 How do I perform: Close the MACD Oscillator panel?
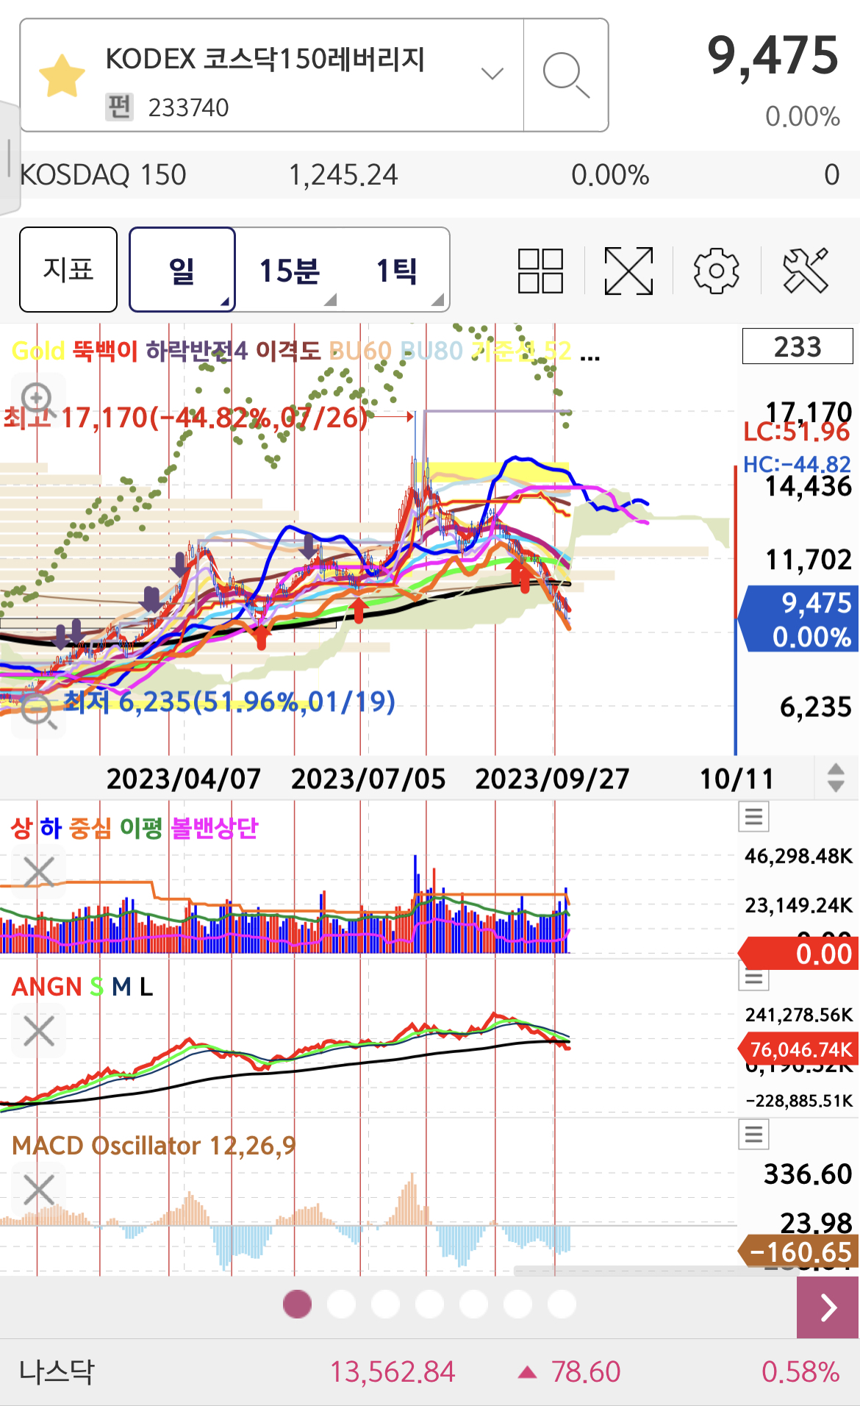tap(38, 1190)
